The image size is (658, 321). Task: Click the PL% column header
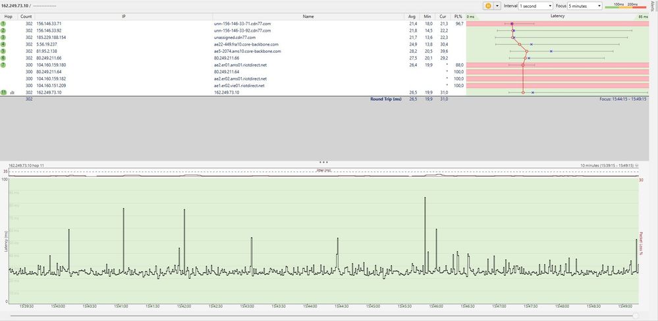pos(458,16)
